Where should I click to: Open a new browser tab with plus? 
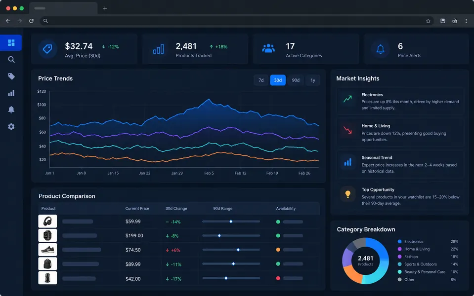tap(105, 8)
